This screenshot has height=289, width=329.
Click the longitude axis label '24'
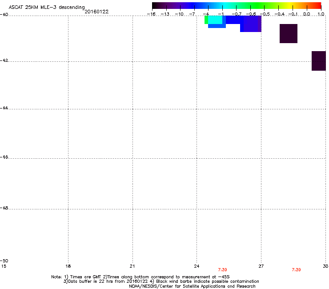197,266
